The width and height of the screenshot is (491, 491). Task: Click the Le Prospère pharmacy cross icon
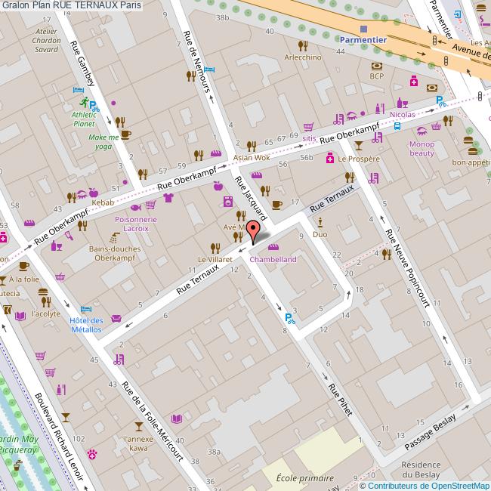point(329,159)
